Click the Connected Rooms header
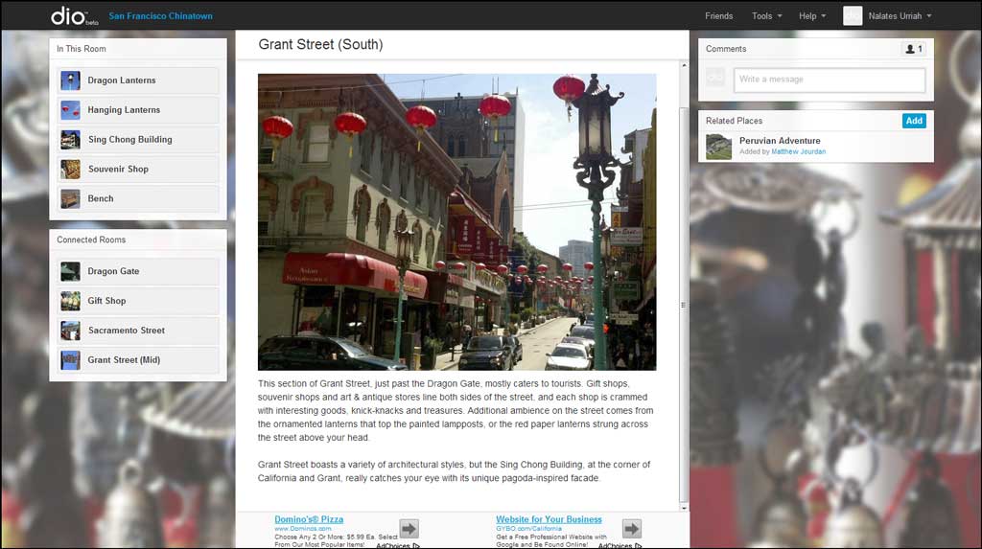This screenshot has width=982, height=549. pyautogui.click(x=91, y=240)
